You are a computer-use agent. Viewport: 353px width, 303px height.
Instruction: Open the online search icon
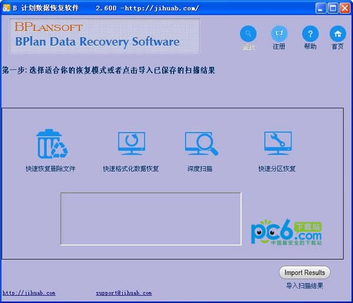click(x=248, y=34)
